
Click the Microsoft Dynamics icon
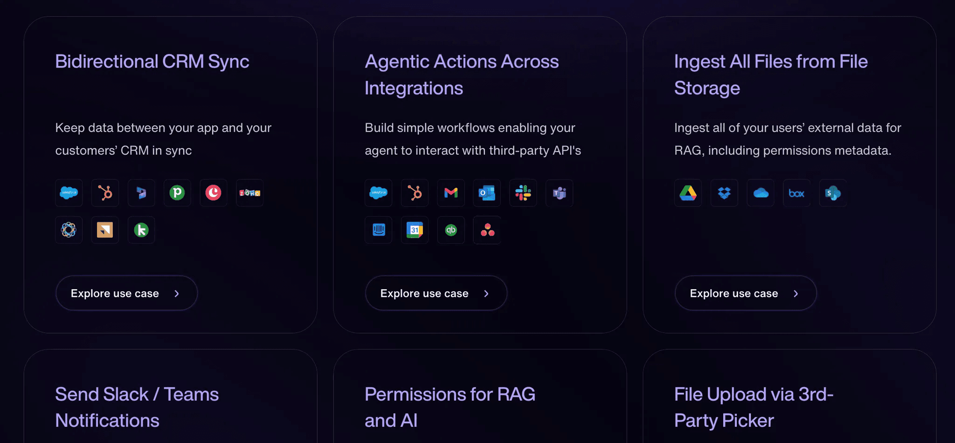[141, 193]
